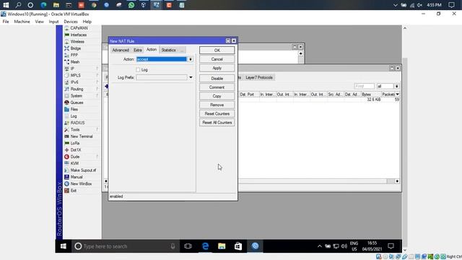This screenshot has height=260, width=462.
Task: Click the Reset All Counters button
Action: (x=217, y=123)
